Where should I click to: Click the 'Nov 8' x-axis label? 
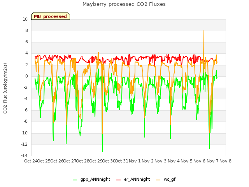click(226, 161)
